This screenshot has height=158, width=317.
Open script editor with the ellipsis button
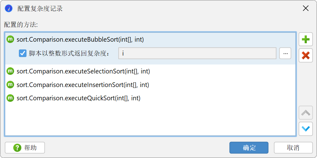pos(285,53)
